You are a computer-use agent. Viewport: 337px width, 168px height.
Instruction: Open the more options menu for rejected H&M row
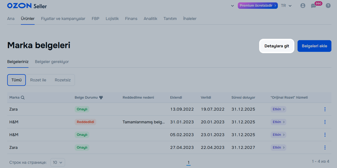(325, 122)
